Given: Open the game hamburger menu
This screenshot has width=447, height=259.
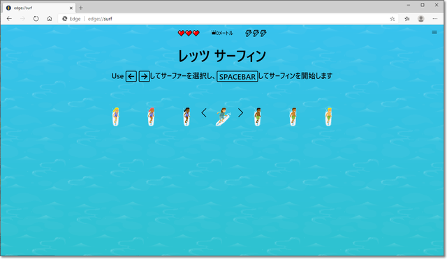Looking at the screenshot, I should tap(434, 33).
